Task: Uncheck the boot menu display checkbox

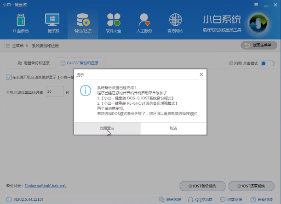Action: 9,77
